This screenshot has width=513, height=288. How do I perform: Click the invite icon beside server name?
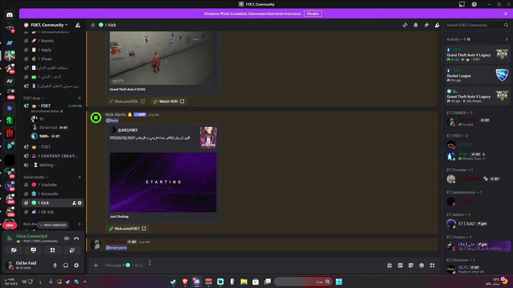click(x=78, y=25)
